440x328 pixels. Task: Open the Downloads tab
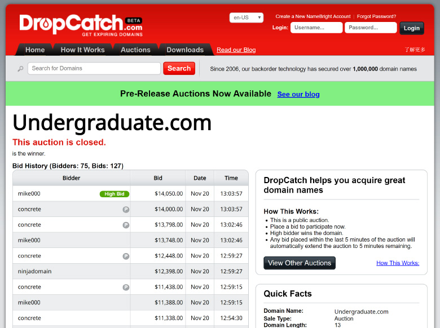185,50
